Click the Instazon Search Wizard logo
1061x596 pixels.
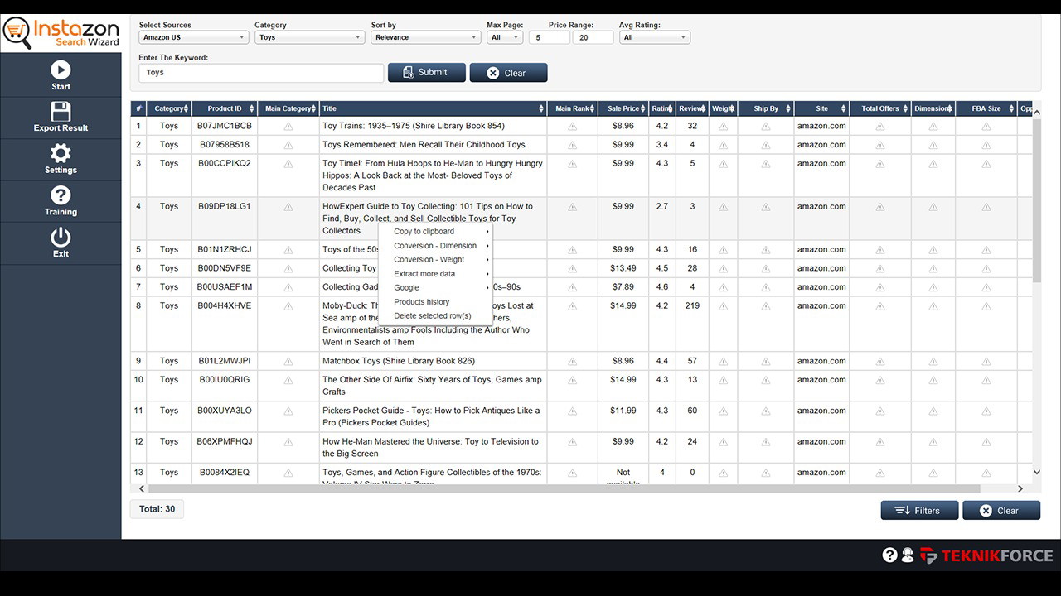tap(62, 32)
